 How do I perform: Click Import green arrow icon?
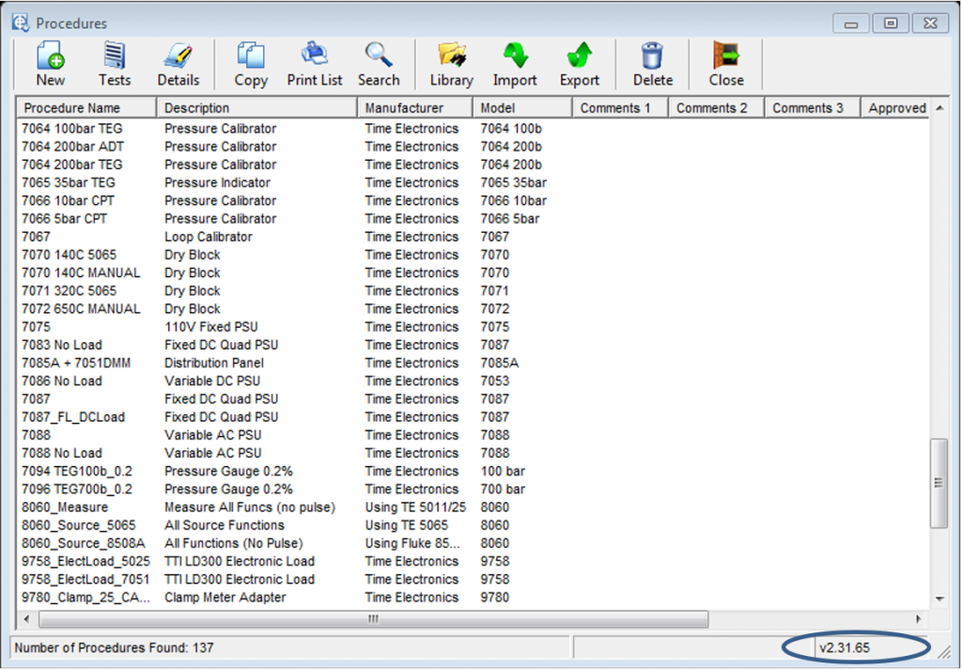click(515, 56)
